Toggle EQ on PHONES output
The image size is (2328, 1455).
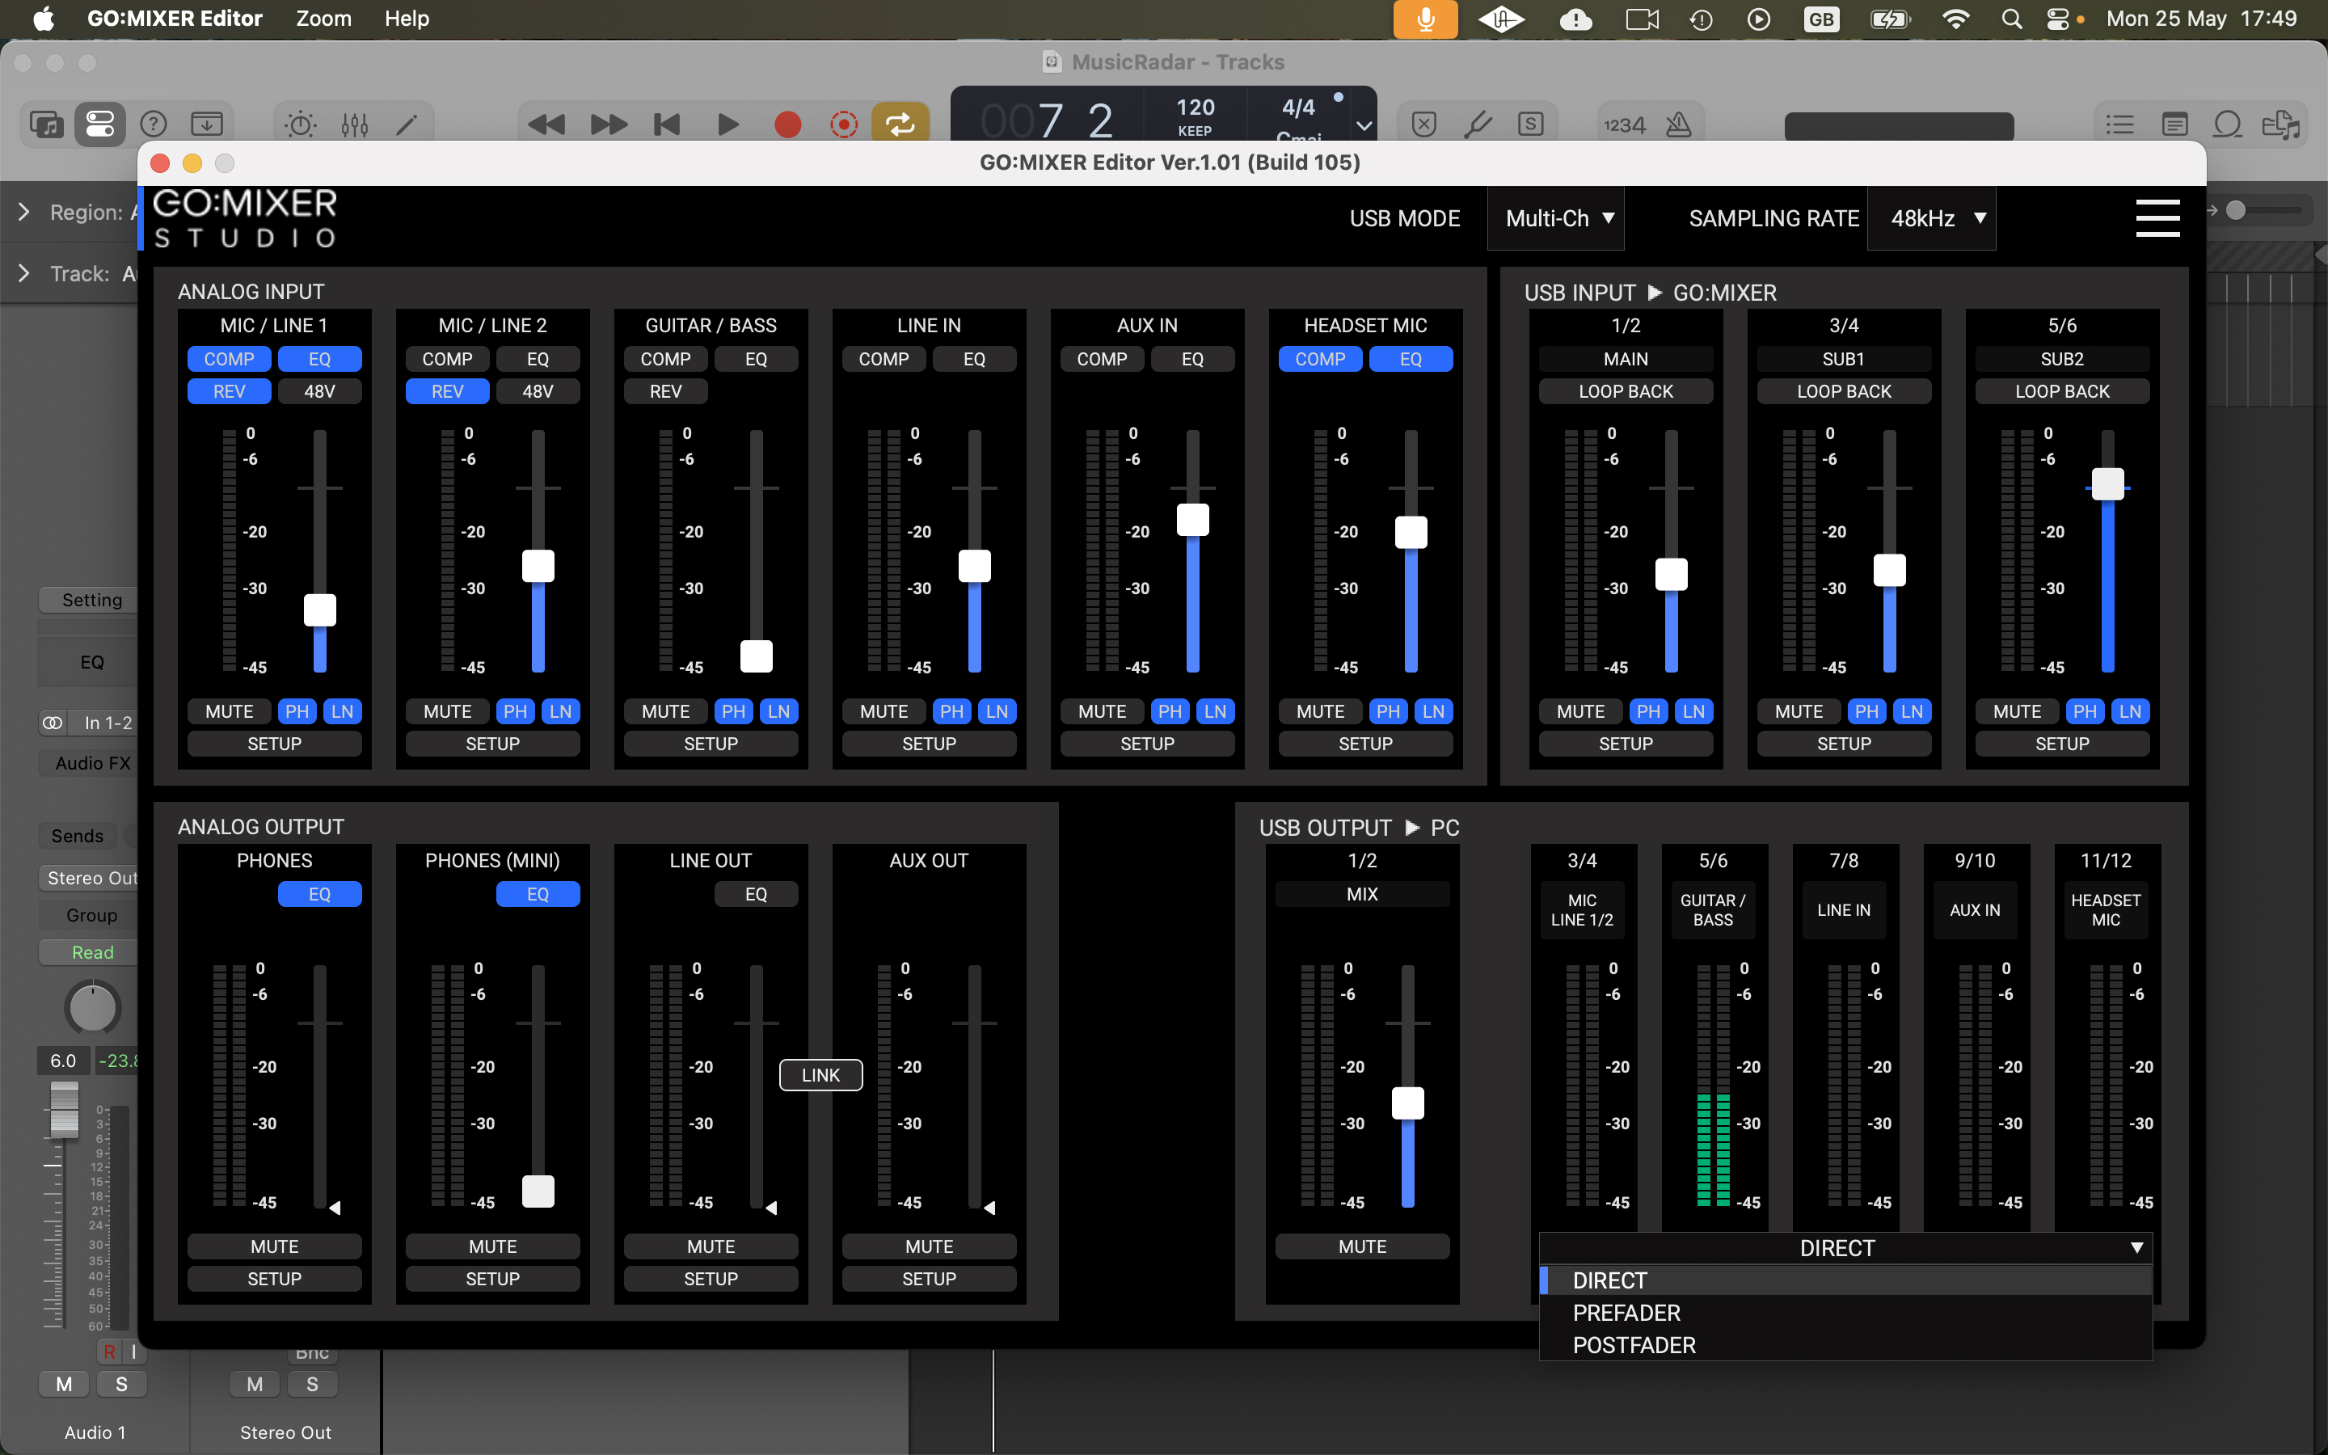319,894
